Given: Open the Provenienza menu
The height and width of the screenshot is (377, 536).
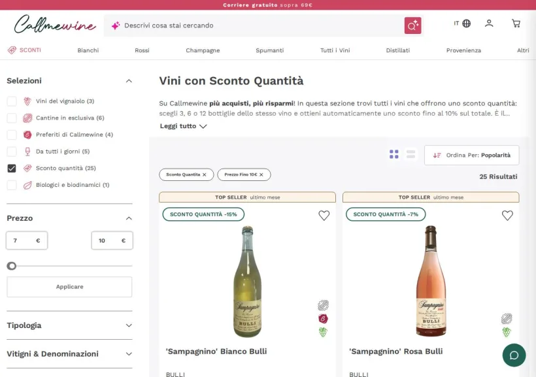Looking at the screenshot, I should tap(463, 50).
